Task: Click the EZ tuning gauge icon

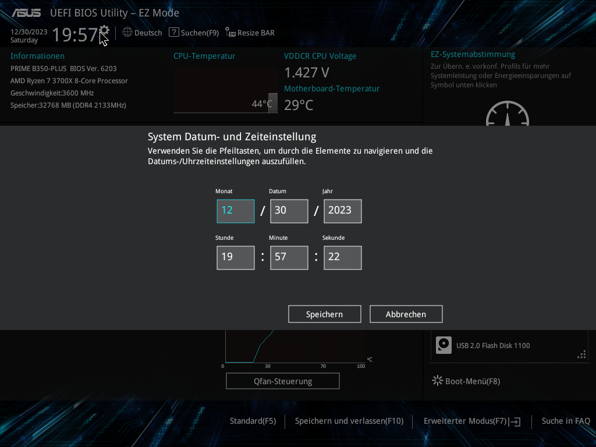Action: pos(508,113)
